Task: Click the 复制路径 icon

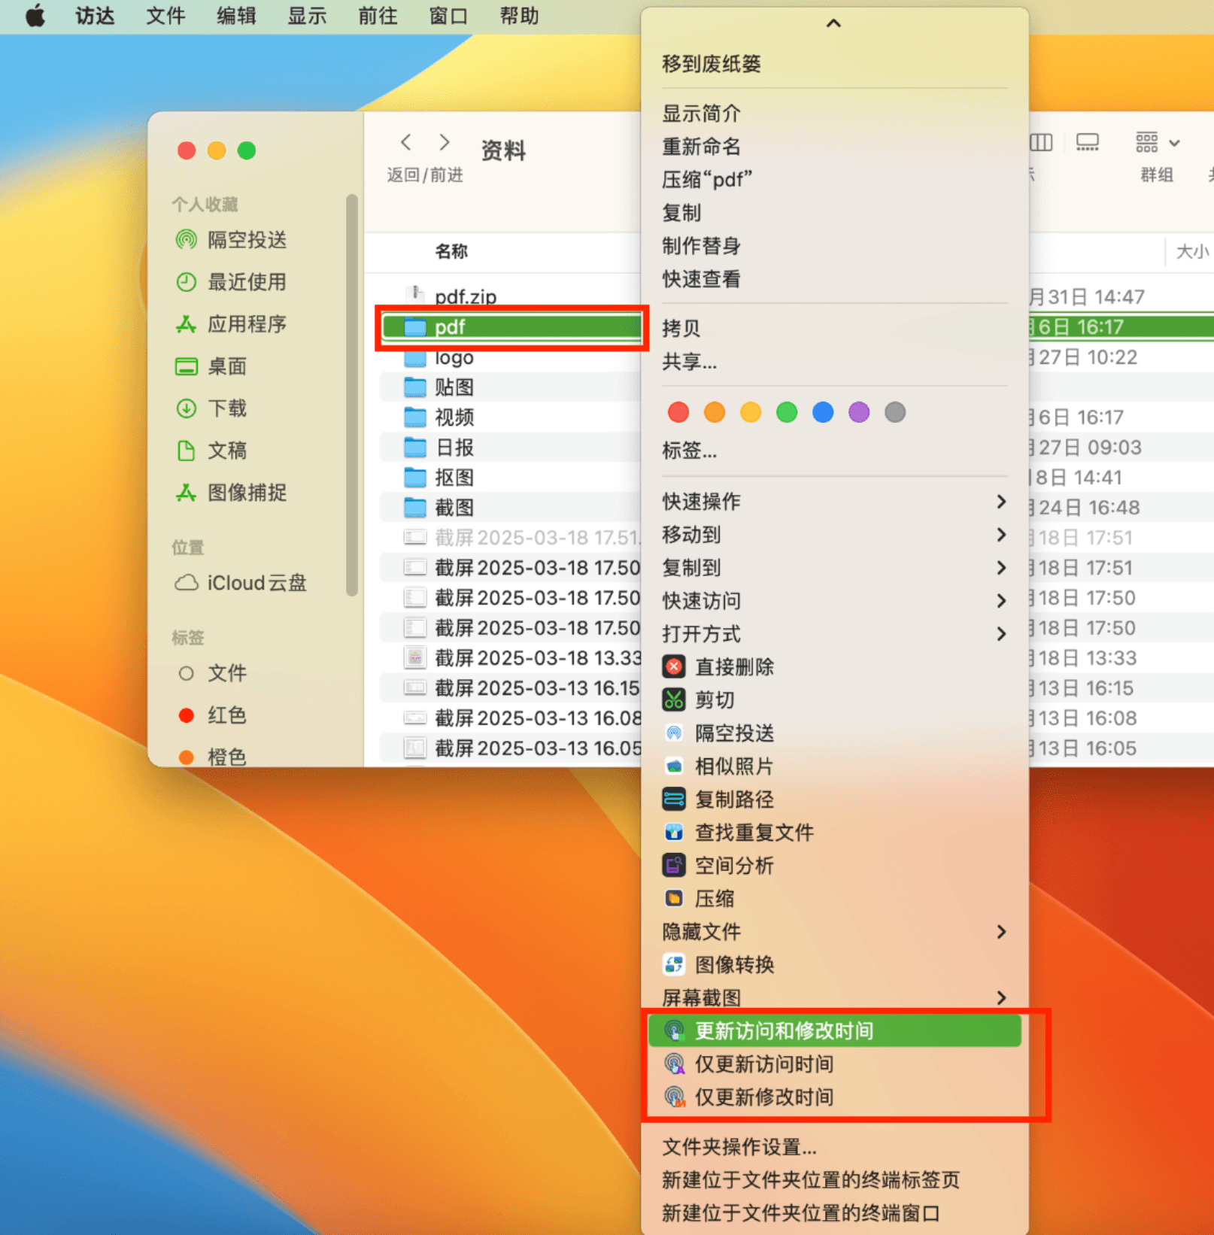Action: pyautogui.click(x=674, y=800)
